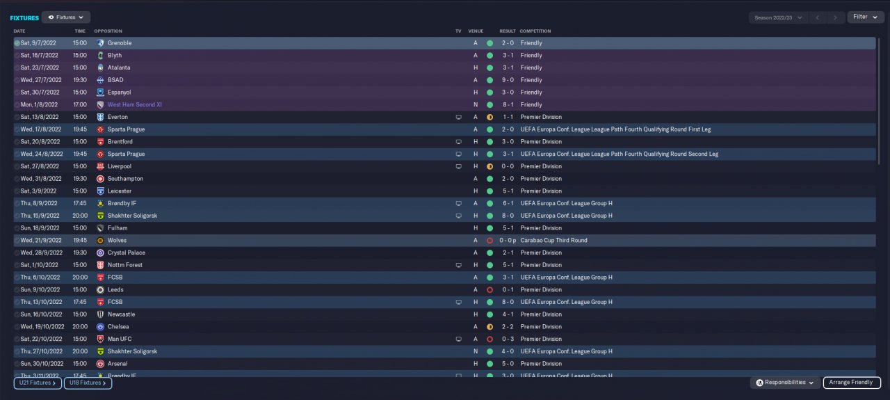Screen dimensions: 890x400
Task: Click the Atalanta club badge icon
Action: pos(100,67)
